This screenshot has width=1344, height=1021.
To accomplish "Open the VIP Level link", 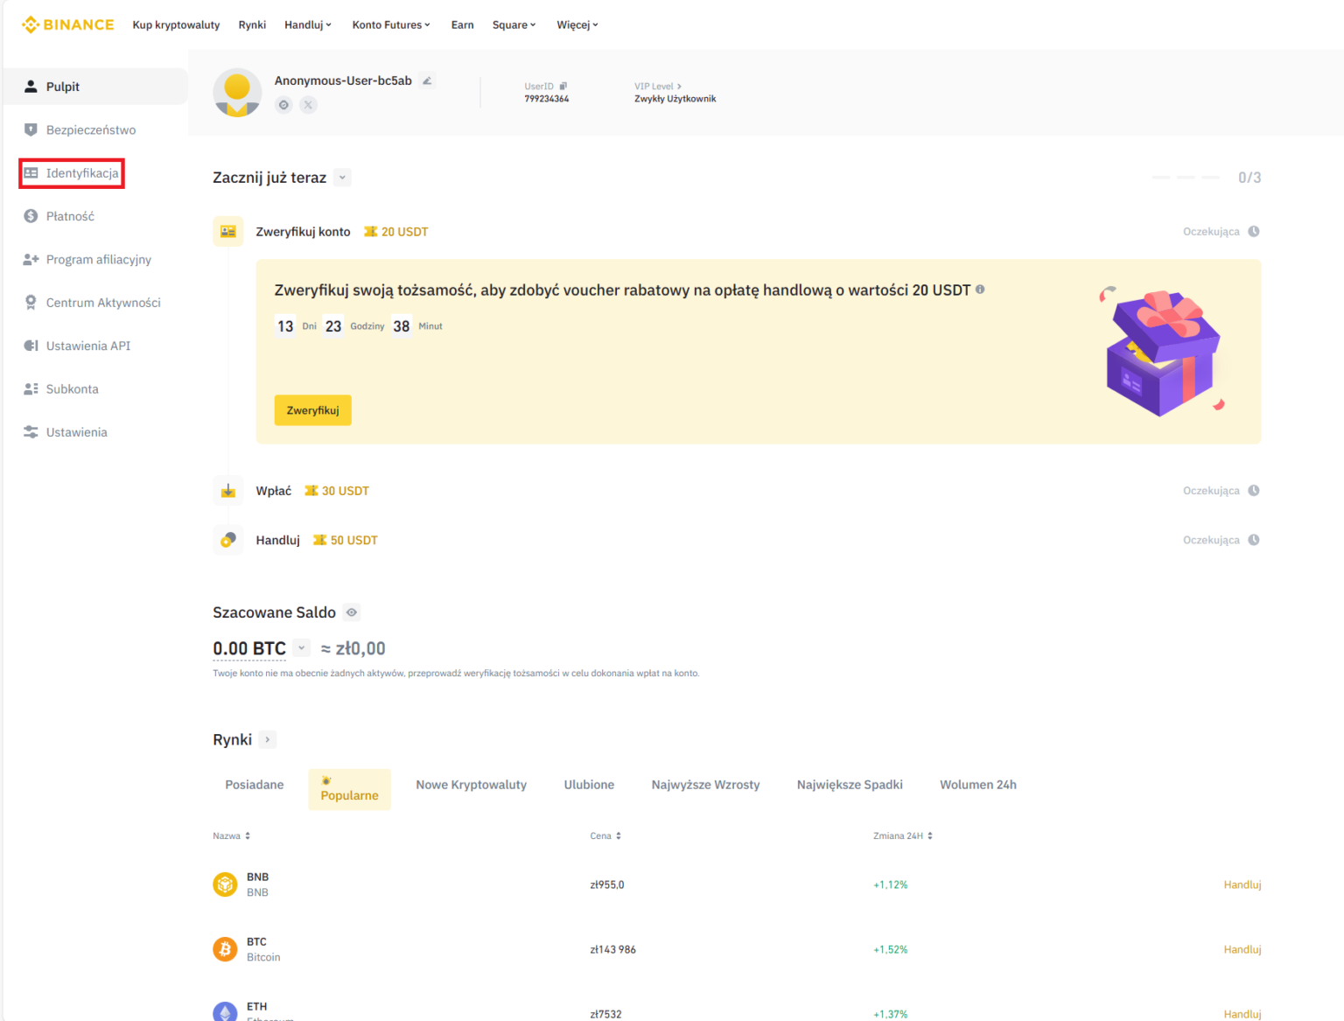I will (x=658, y=86).
